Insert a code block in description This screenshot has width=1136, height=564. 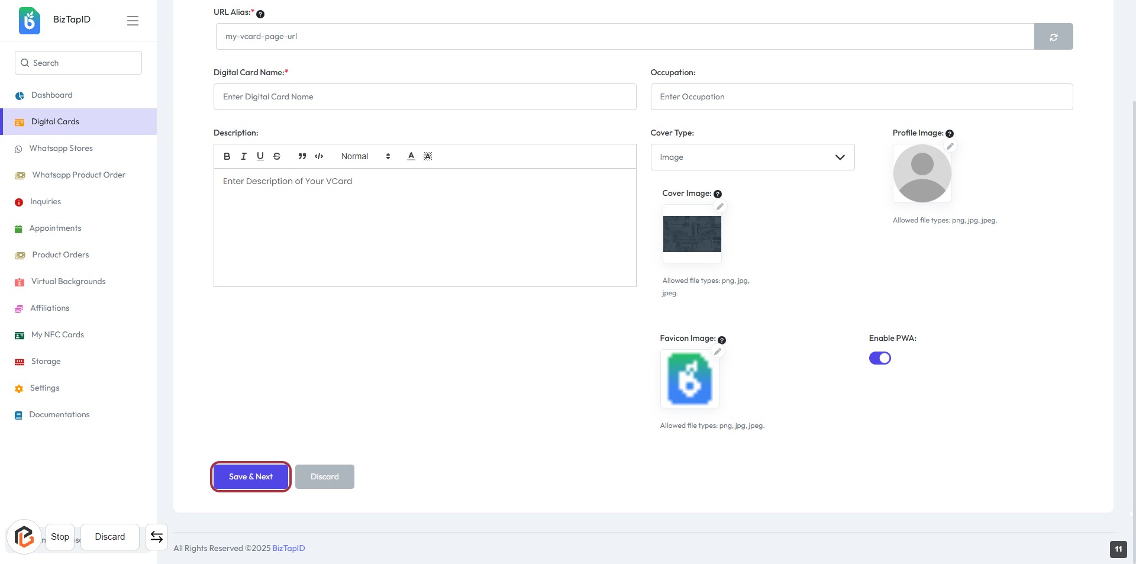tap(319, 156)
